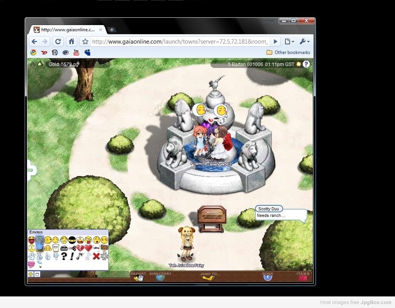The image size is (395, 308).
Task: Pick the exclamation mark emote
Action: click(72, 256)
